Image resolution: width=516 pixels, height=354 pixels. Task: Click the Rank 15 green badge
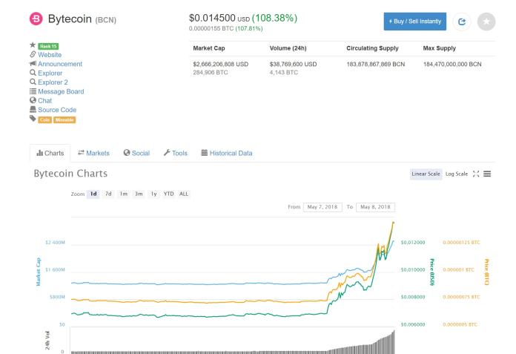(48, 47)
